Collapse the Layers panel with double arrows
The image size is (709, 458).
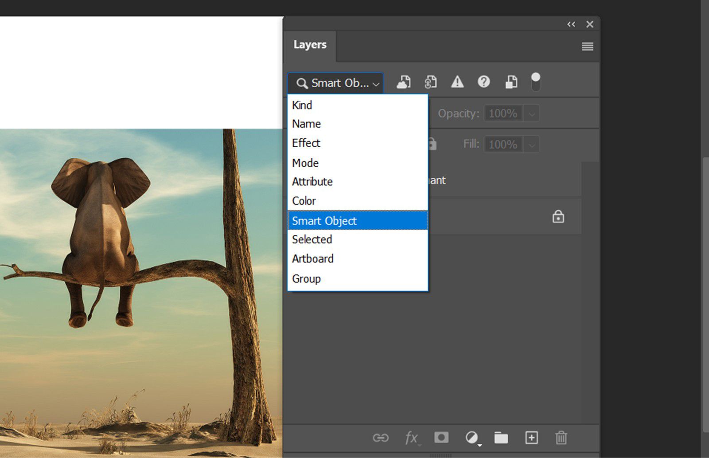point(571,24)
